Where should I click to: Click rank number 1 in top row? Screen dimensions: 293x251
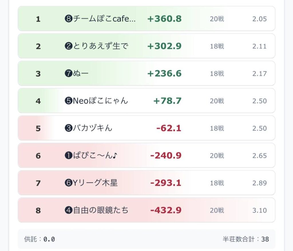tap(38, 19)
